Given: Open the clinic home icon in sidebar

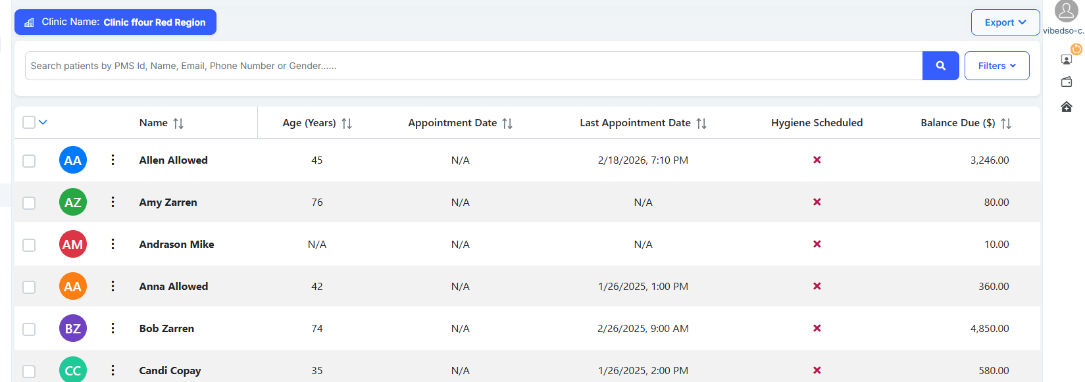Looking at the screenshot, I should [x=1067, y=107].
